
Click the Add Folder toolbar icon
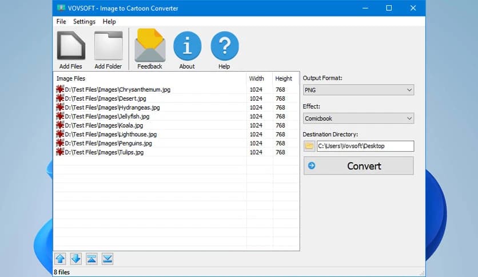(108, 45)
